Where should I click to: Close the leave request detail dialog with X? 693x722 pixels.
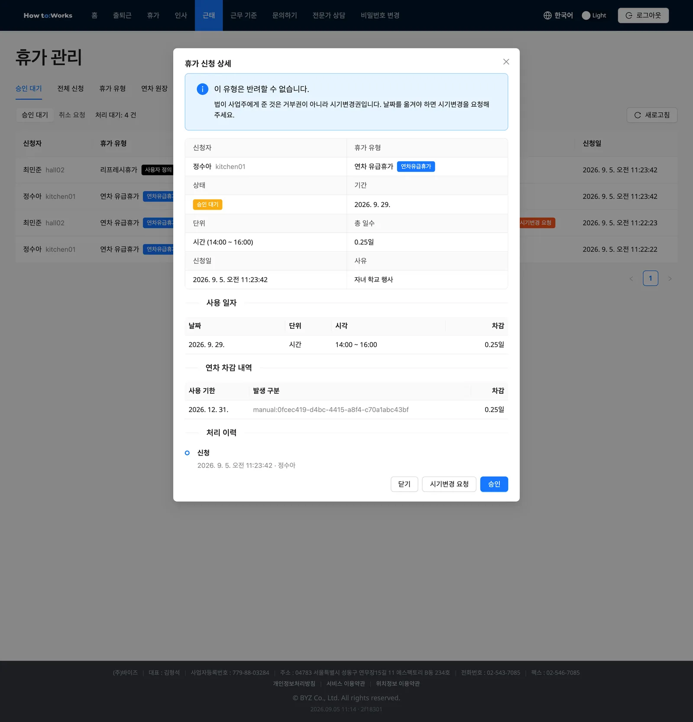(506, 62)
